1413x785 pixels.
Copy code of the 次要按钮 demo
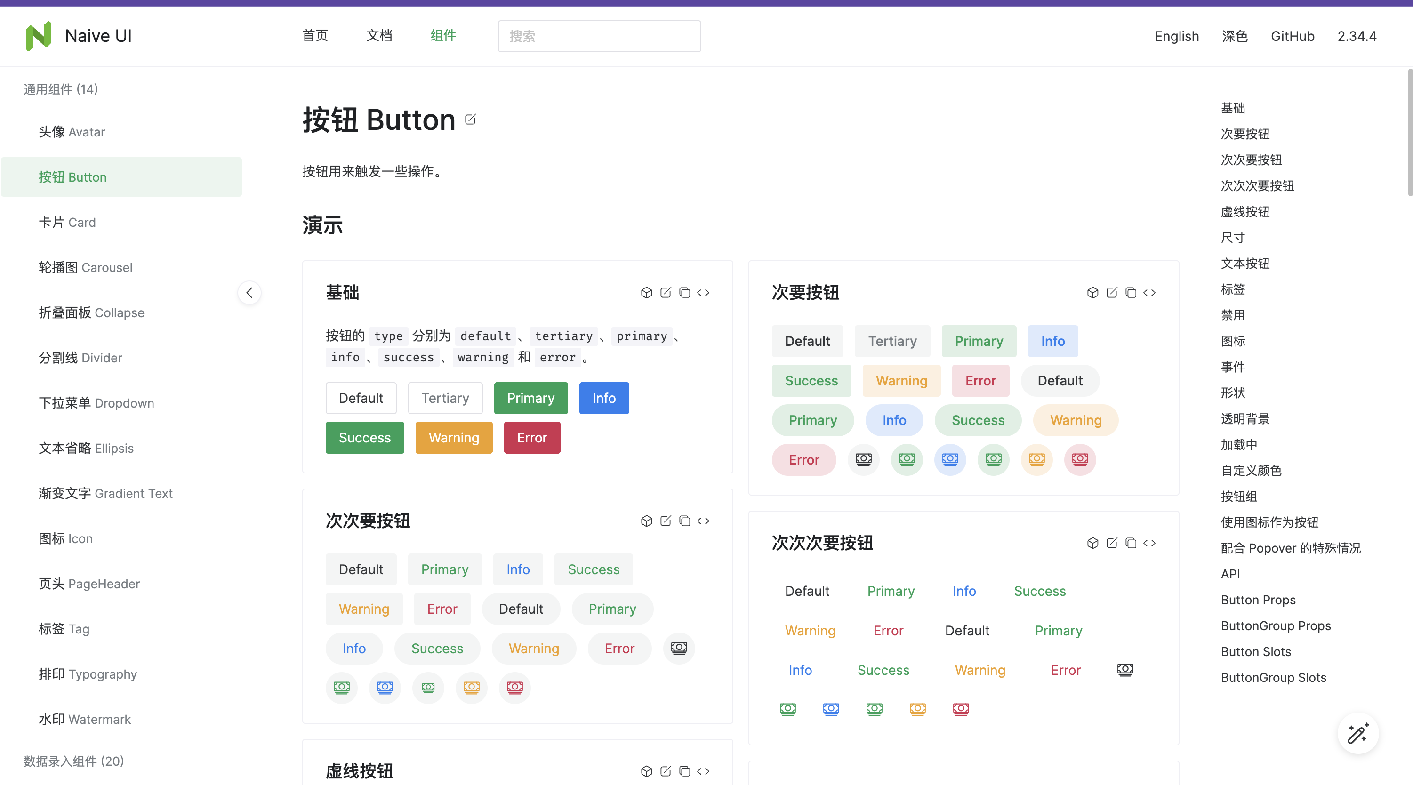pyautogui.click(x=1131, y=293)
